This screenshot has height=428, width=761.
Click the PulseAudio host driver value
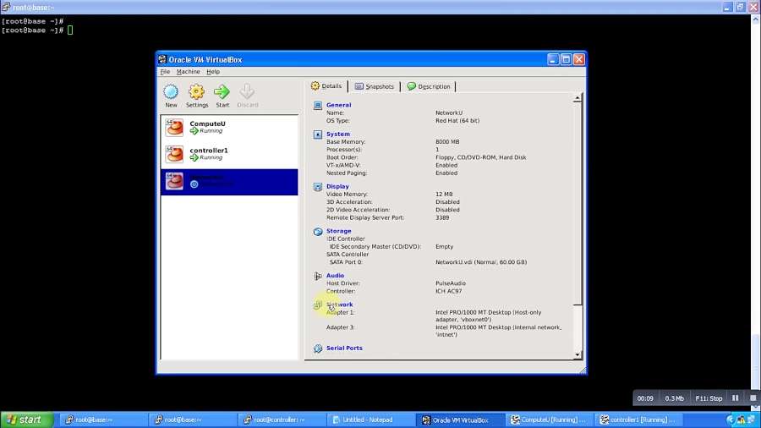tap(451, 283)
